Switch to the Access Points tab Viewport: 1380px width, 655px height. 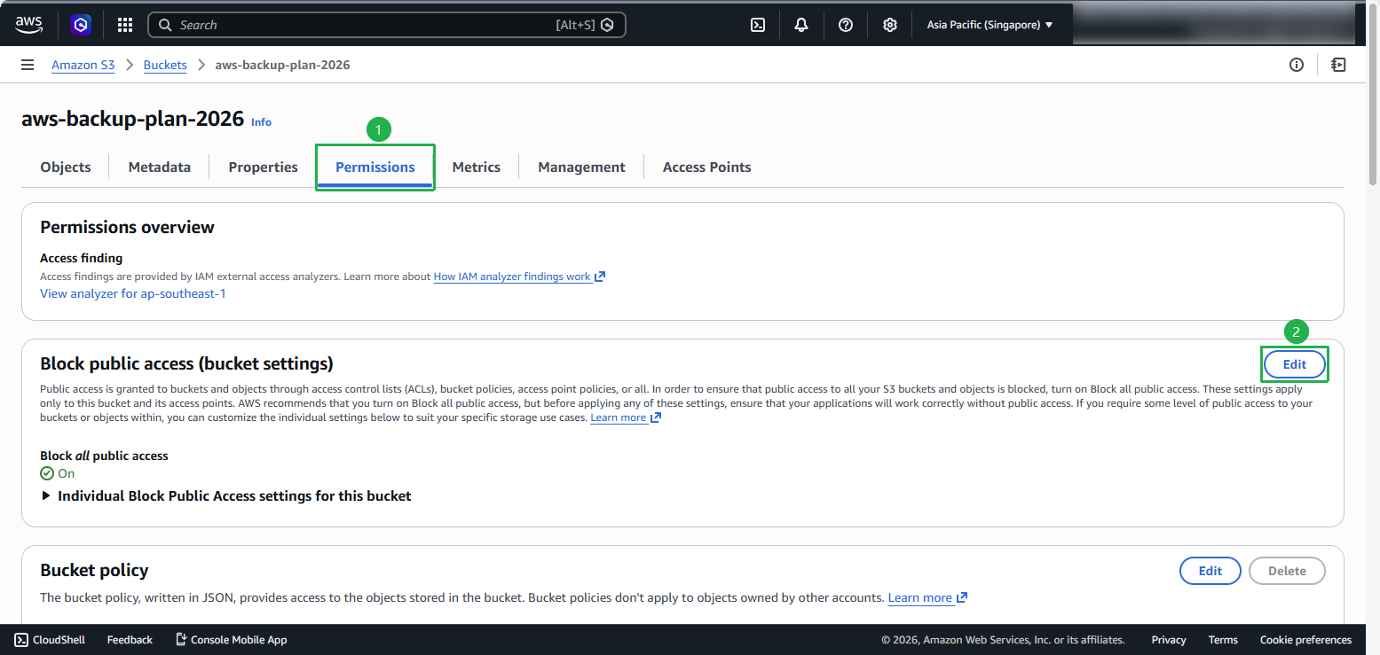(707, 167)
